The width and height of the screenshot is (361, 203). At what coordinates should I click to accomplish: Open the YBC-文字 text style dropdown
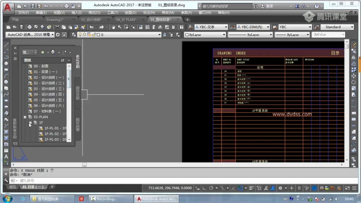[x=226, y=27]
